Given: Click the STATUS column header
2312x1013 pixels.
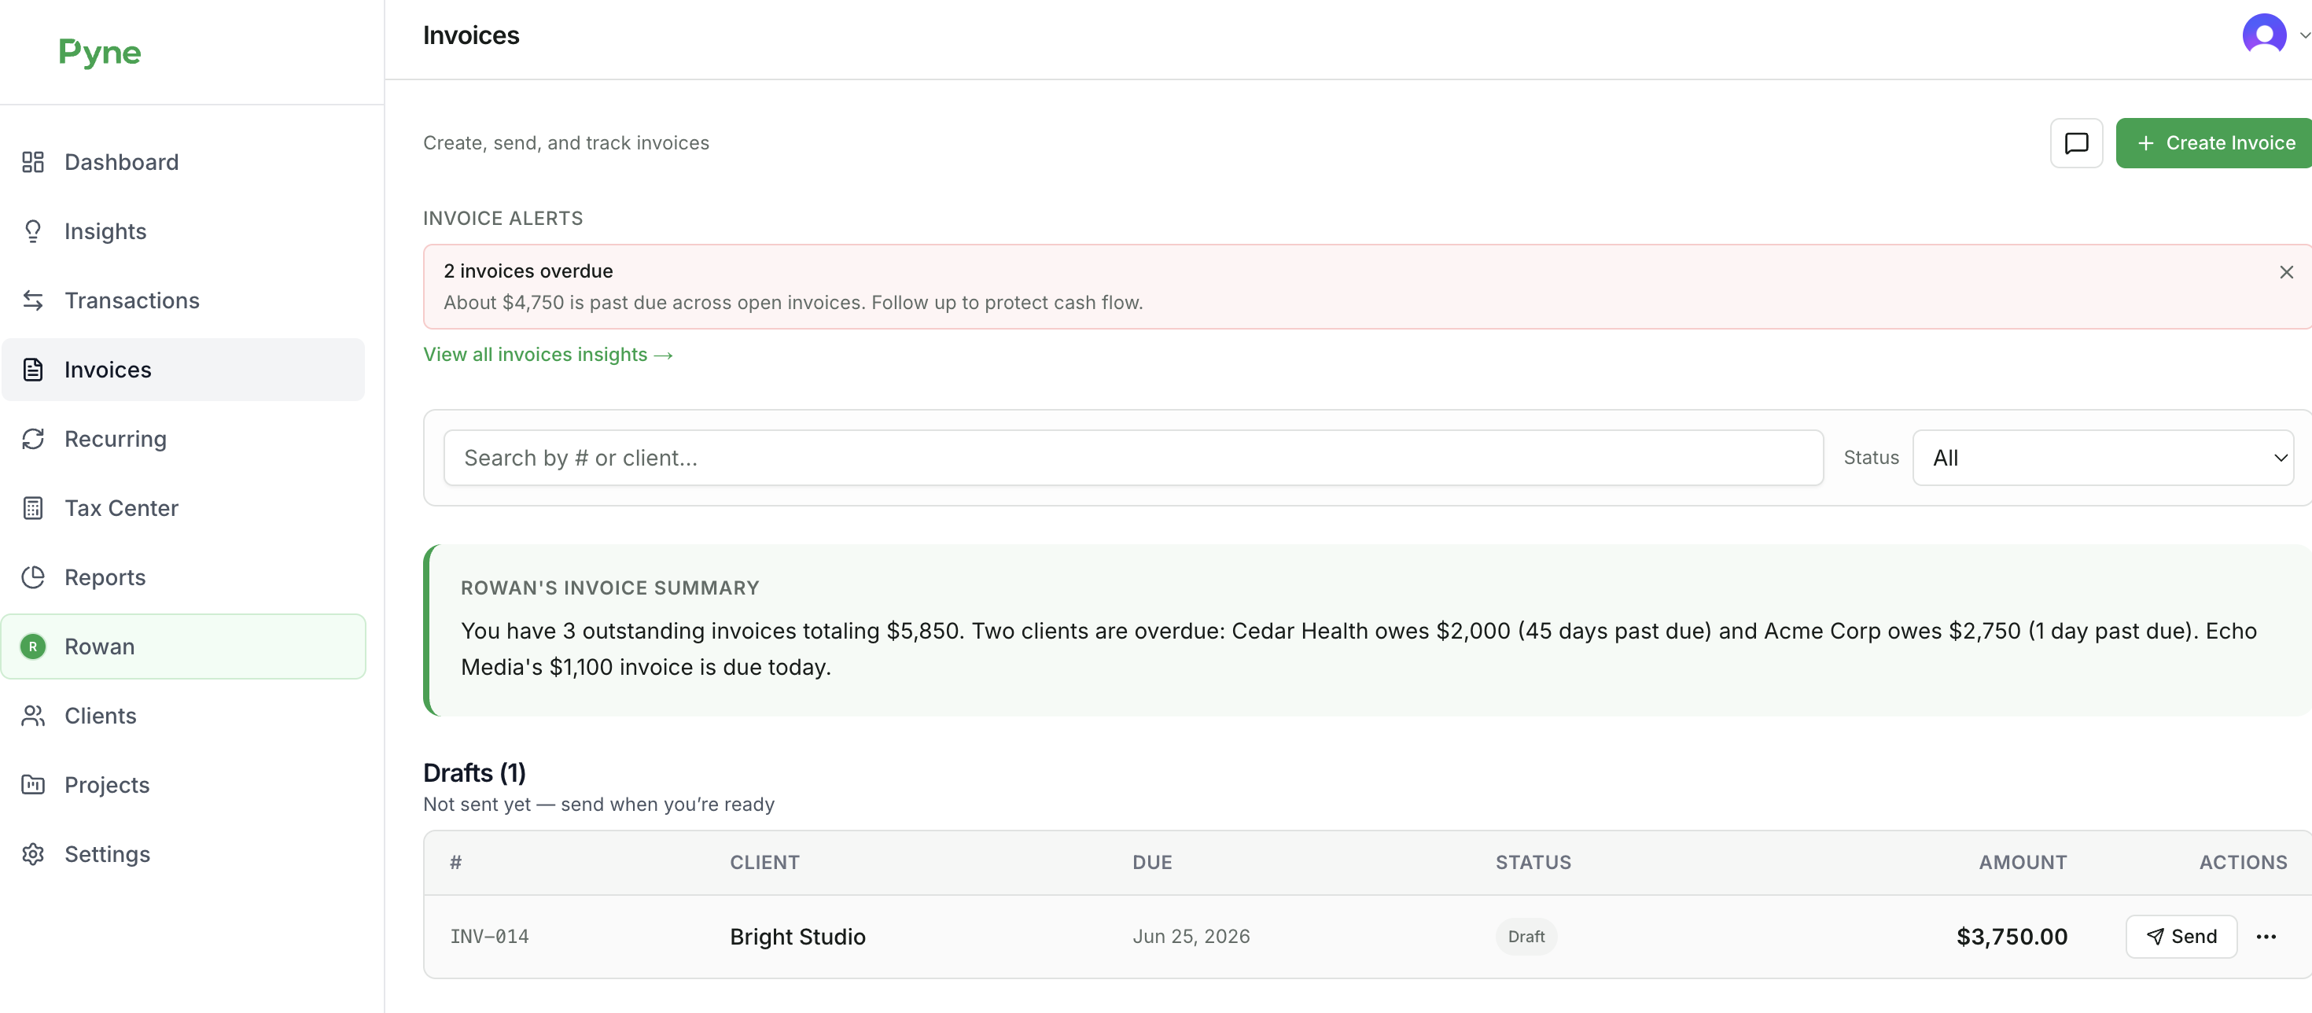Looking at the screenshot, I should [1533, 862].
